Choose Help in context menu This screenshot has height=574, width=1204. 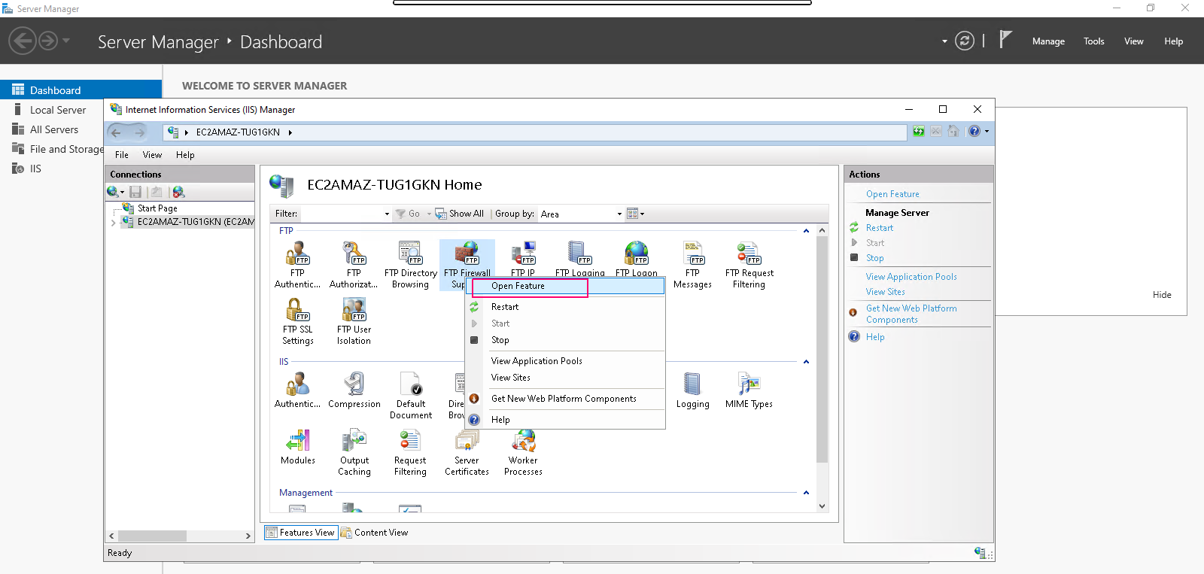coord(565,420)
